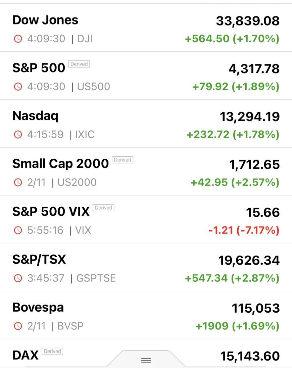Select the US500 ticker symbol label
The width and height of the screenshot is (292, 368).
click(x=94, y=87)
